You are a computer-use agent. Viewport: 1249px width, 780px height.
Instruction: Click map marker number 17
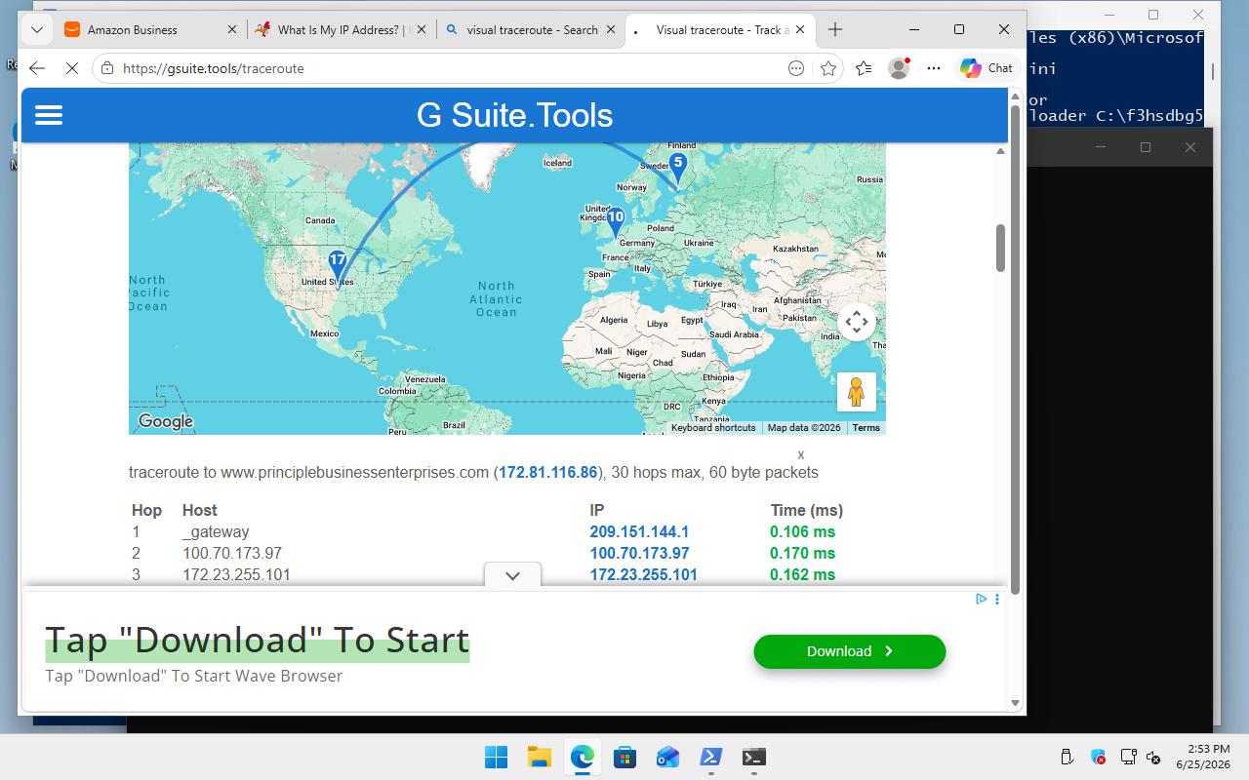[x=338, y=268]
